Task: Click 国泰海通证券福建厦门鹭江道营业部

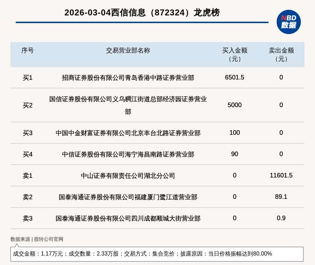Action: [x=128, y=197]
